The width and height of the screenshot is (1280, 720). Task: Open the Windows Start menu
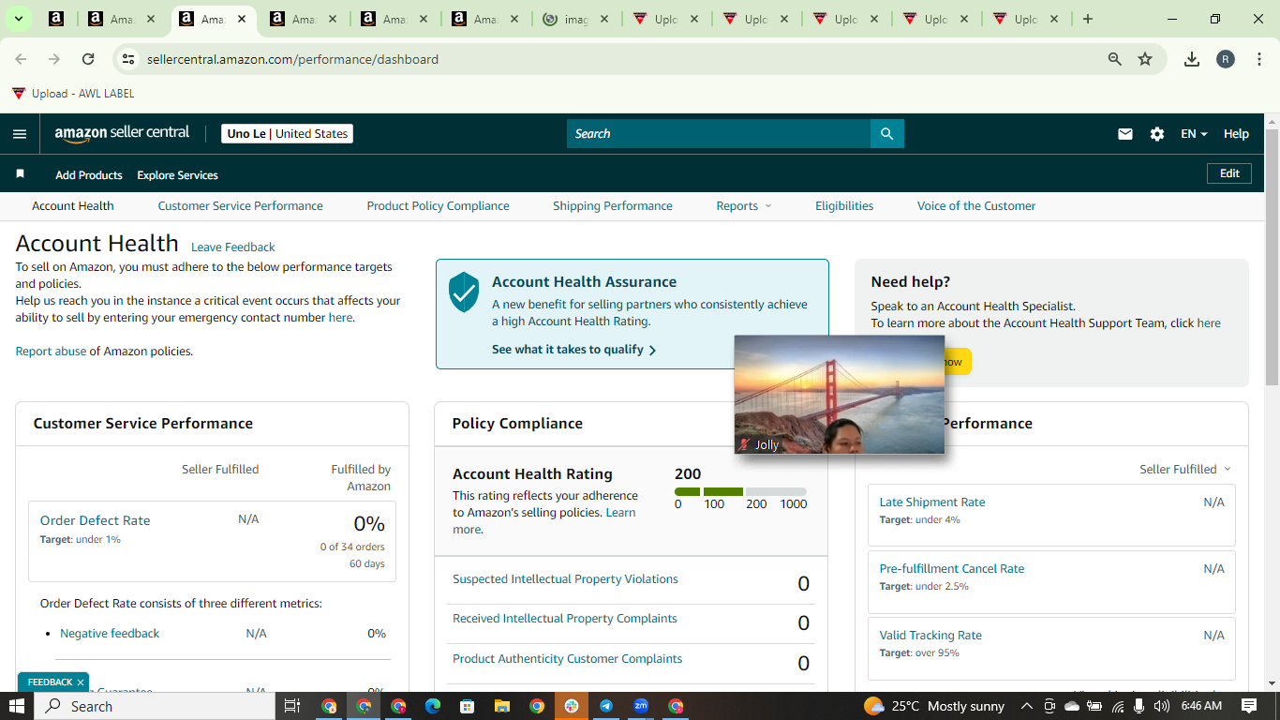17,706
